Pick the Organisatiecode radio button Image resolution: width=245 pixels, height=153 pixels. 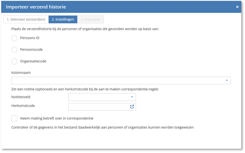[14, 61]
